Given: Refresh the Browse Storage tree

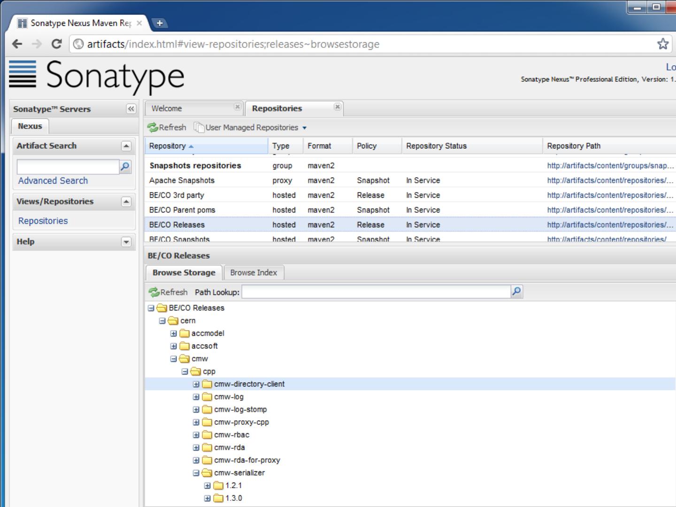Looking at the screenshot, I should click(168, 292).
